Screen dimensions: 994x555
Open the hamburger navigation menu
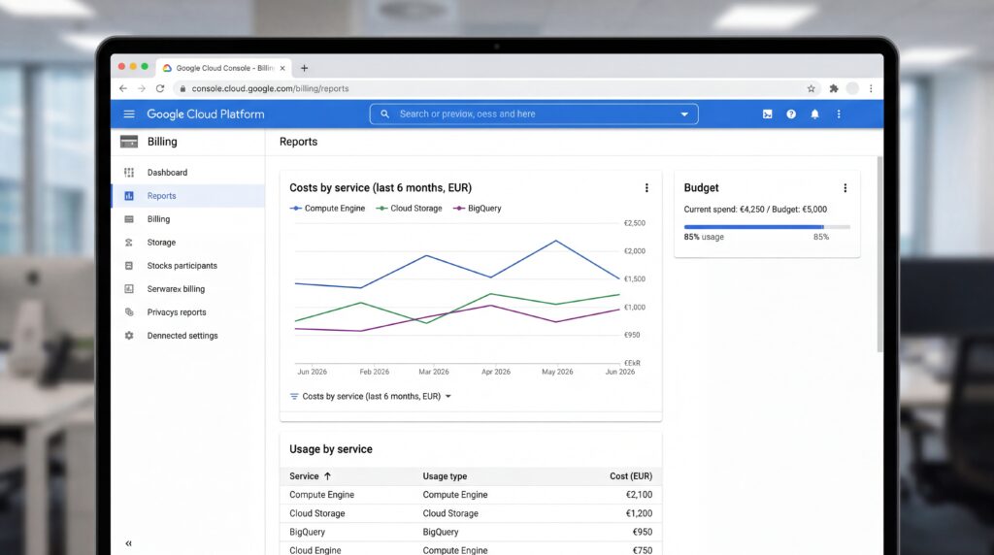pyautogui.click(x=129, y=114)
